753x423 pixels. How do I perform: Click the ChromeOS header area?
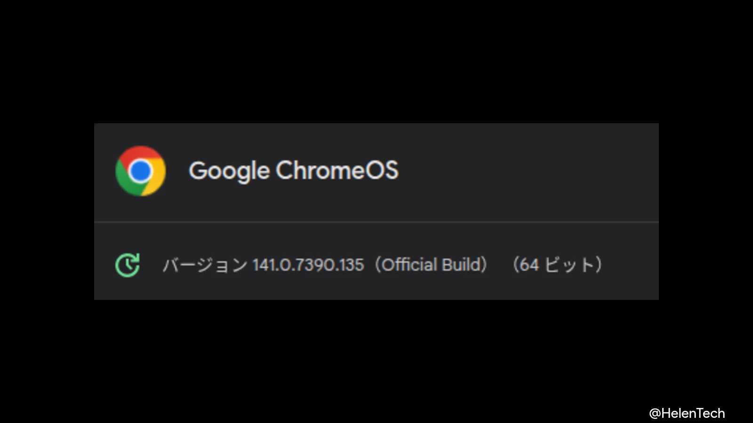(x=376, y=171)
